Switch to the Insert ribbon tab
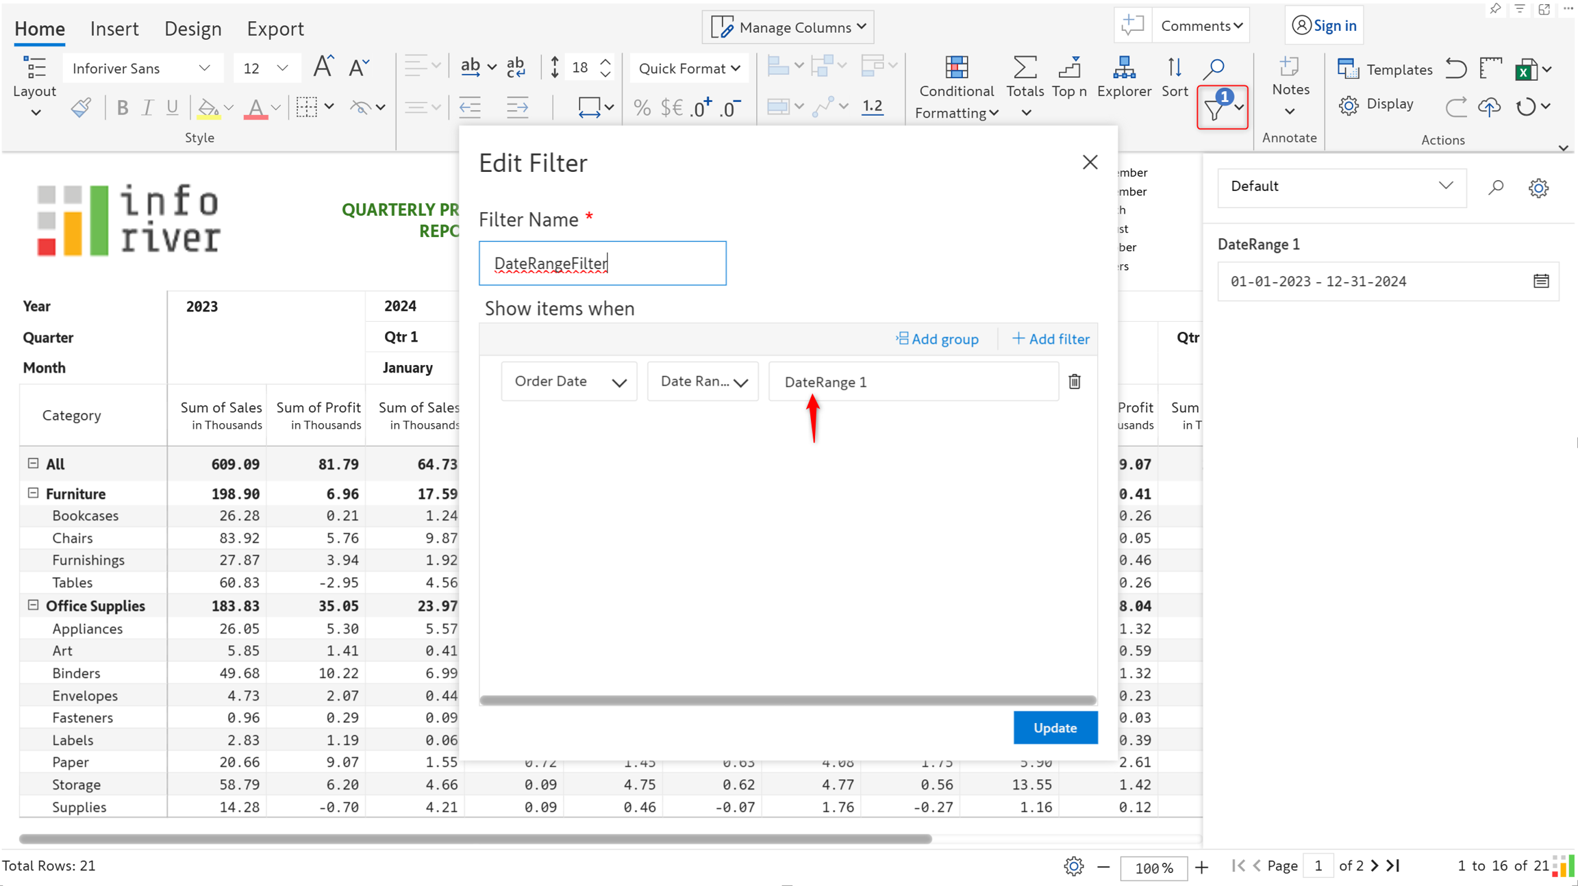This screenshot has width=1578, height=886. pyautogui.click(x=114, y=29)
